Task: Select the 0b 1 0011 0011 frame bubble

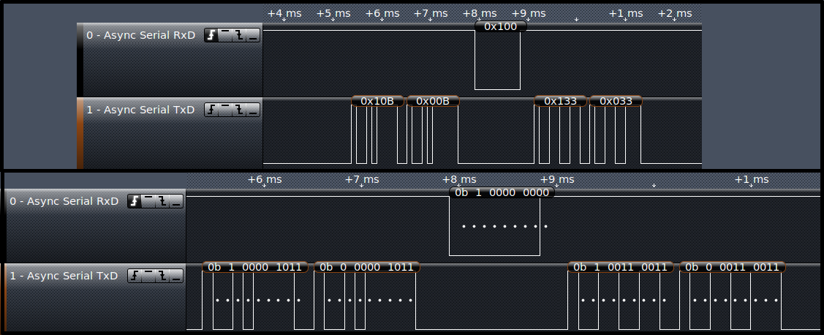Action: [621, 267]
